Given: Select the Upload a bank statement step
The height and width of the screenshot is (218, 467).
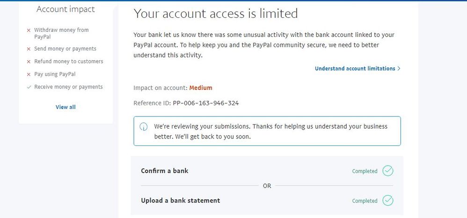Looking at the screenshot, I should point(180,201).
